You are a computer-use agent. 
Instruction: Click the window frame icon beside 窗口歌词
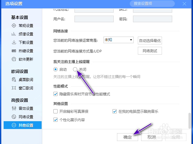click(x=14, y=88)
